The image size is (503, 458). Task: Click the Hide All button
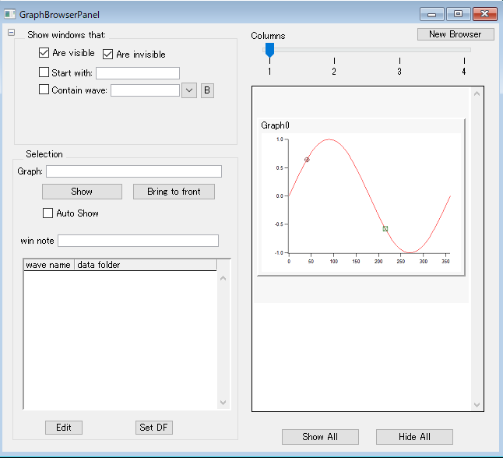tap(414, 437)
